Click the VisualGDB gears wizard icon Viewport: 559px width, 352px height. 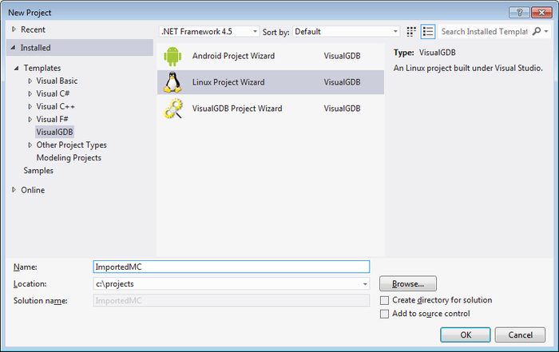coord(173,109)
